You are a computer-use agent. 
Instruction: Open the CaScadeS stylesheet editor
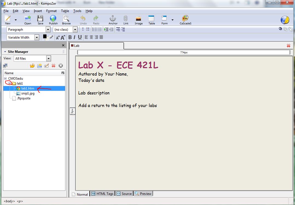tap(185, 20)
